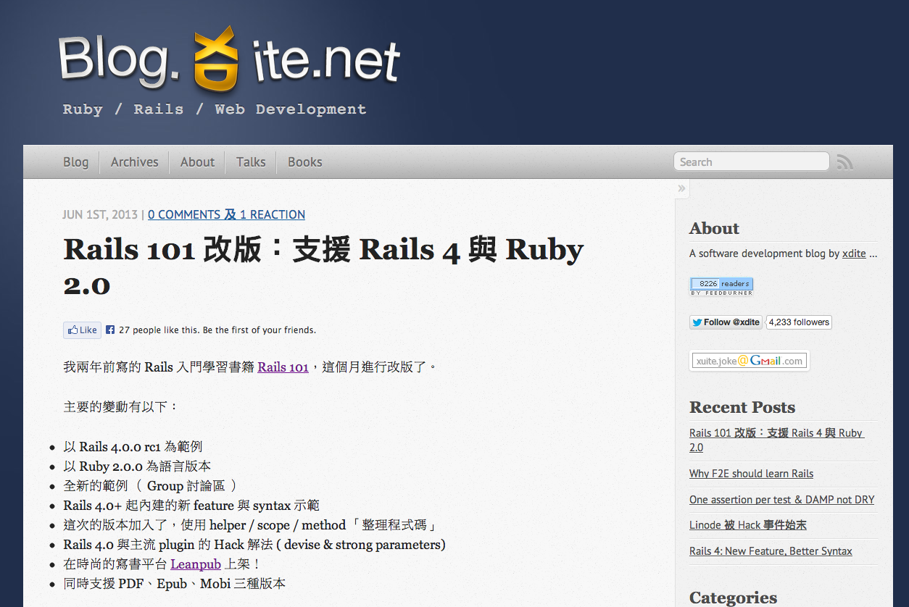Open the 4,233 followers count bubble
The height and width of the screenshot is (607, 909).
[x=799, y=322]
